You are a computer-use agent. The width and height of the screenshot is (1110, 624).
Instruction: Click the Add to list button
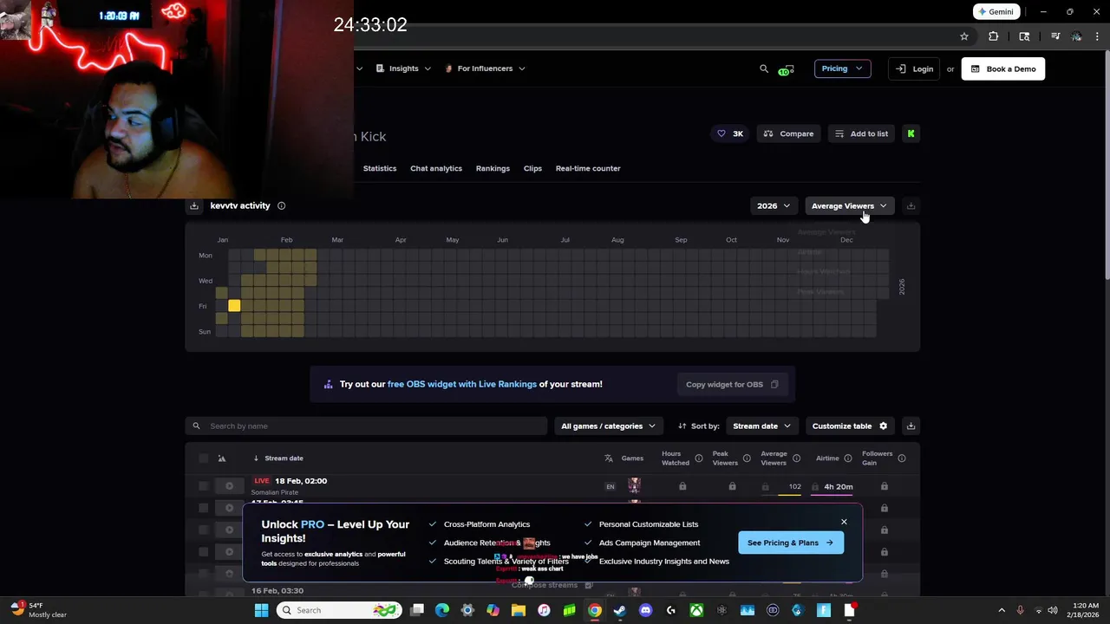[861, 133]
